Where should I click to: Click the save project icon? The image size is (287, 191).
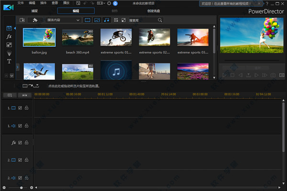coord(78,3)
